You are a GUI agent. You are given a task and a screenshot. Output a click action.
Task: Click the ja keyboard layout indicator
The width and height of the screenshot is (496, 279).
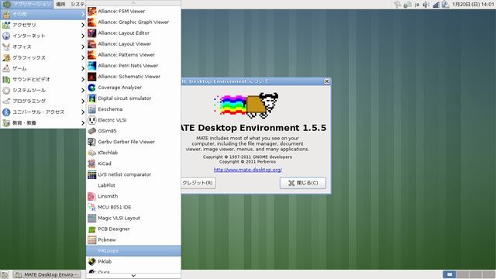[x=417, y=5]
